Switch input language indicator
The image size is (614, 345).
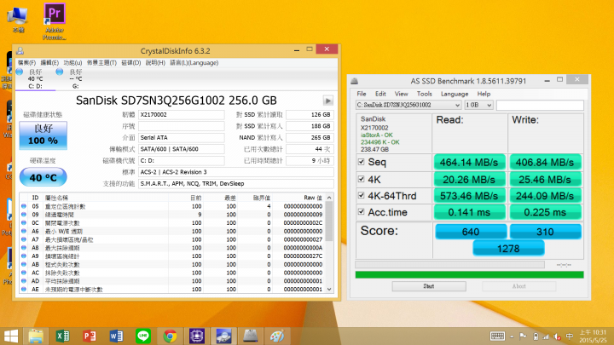[570, 336]
